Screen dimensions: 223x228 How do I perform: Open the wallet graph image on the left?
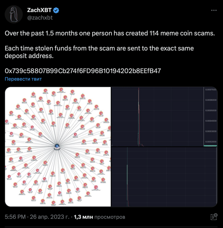tap(58, 146)
